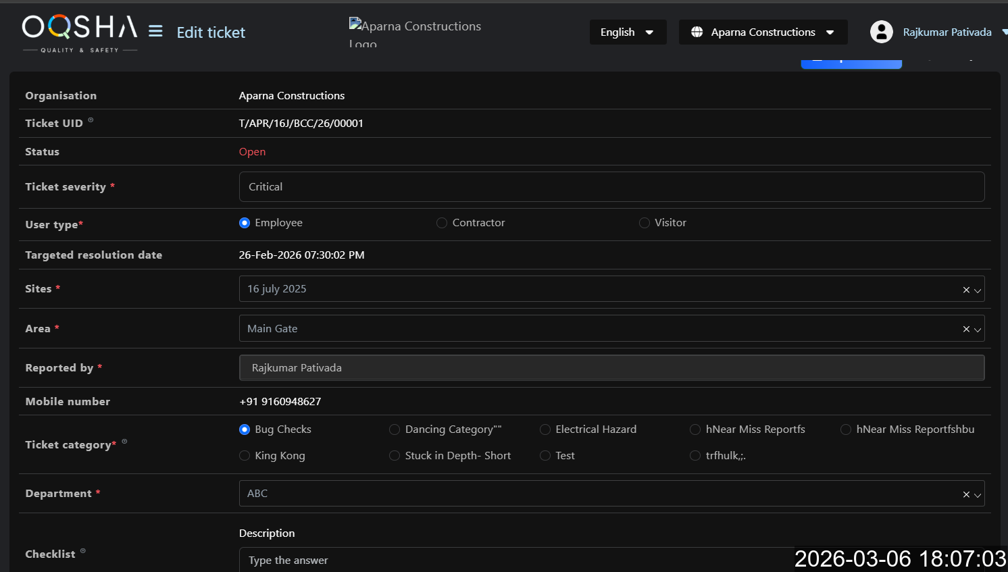Viewport: 1008px width, 572px height.
Task: Click the Ticket severity Critical field
Action: (611, 186)
